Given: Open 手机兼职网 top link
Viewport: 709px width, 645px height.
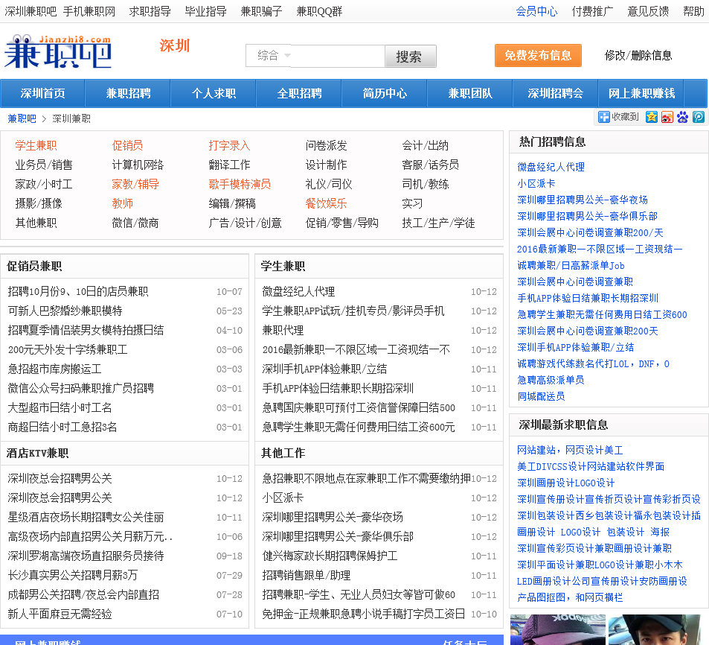Looking at the screenshot, I should (x=89, y=11).
